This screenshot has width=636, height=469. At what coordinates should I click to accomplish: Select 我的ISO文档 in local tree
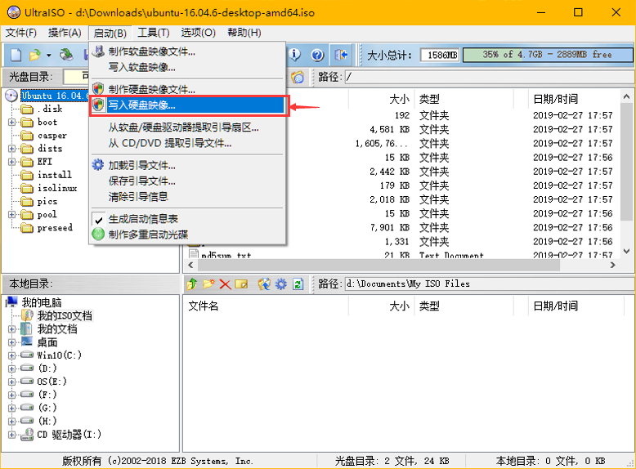point(65,315)
